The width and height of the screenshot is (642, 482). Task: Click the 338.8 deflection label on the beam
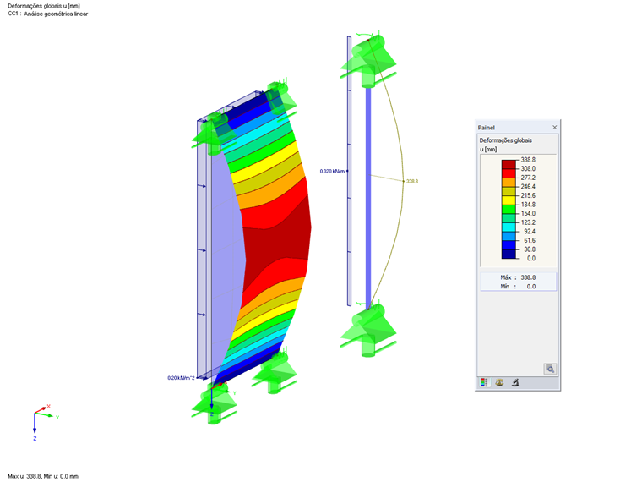412,181
